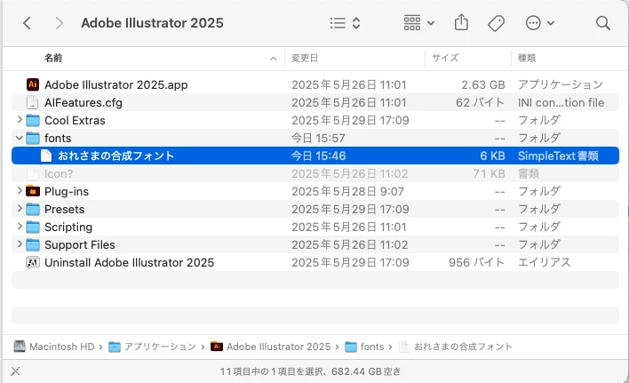
Task: Toggle sort direction caret in name column
Action: (x=273, y=59)
